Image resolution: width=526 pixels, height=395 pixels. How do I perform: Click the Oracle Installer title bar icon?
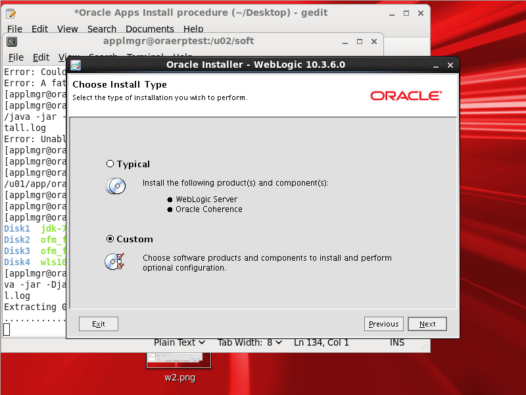76,65
